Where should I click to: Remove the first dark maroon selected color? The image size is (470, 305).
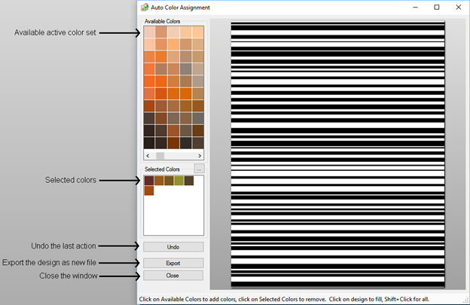(x=149, y=181)
